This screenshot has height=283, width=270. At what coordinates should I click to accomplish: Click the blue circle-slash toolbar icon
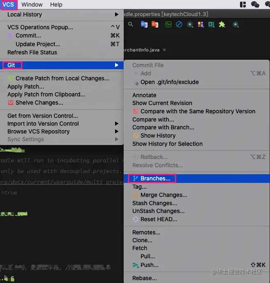(179, 24)
